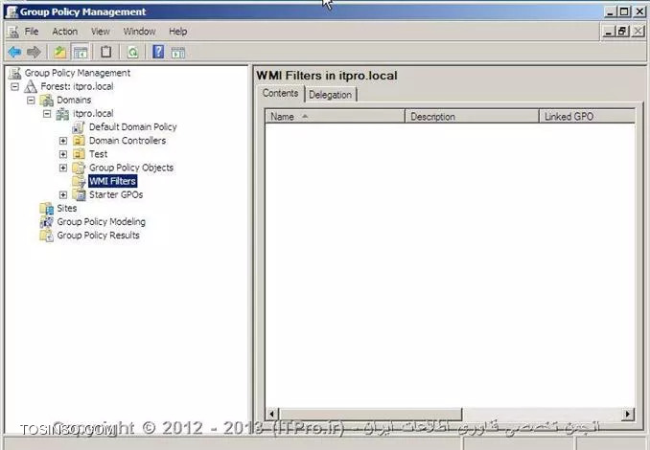
Task: Open the View menu
Action: tap(101, 32)
